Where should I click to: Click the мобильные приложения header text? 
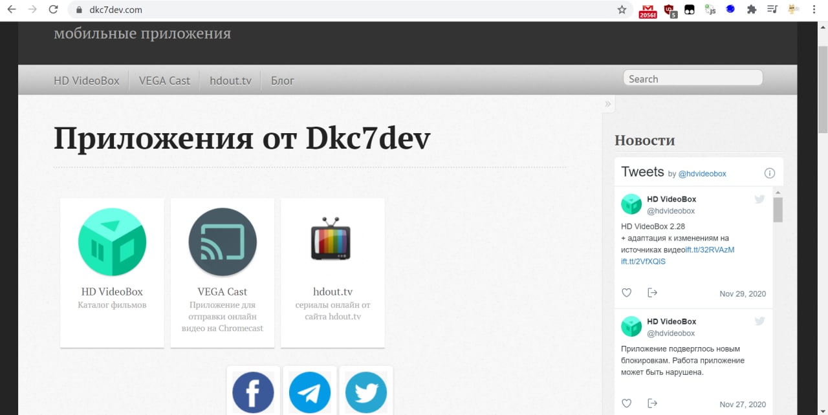tap(142, 34)
